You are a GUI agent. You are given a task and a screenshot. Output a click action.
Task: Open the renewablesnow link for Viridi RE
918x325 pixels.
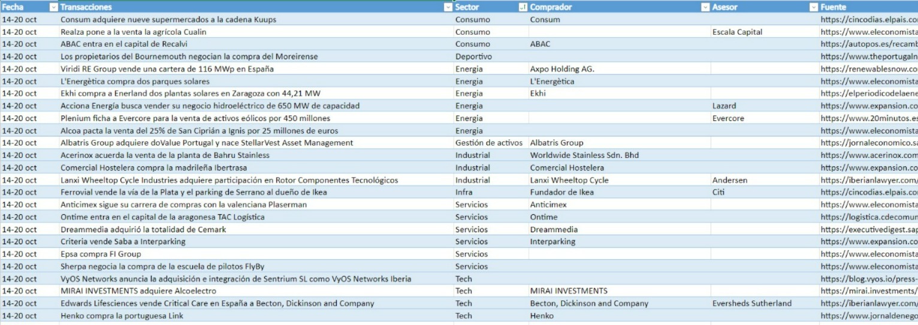[x=869, y=69]
